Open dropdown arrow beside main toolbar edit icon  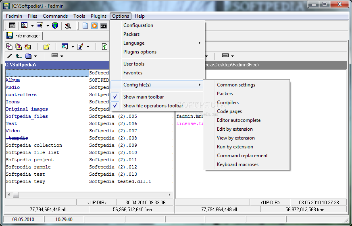tap(48, 26)
